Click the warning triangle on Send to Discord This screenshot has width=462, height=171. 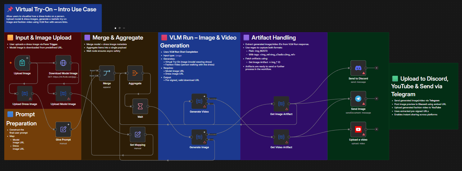[364, 73]
